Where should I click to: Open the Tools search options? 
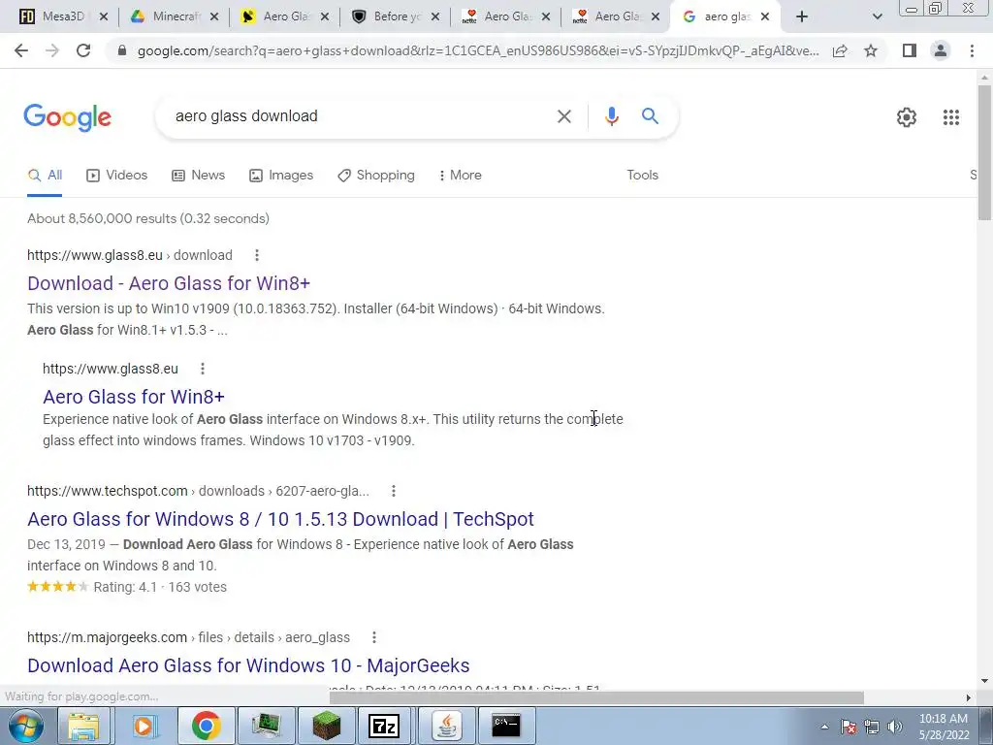(642, 176)
